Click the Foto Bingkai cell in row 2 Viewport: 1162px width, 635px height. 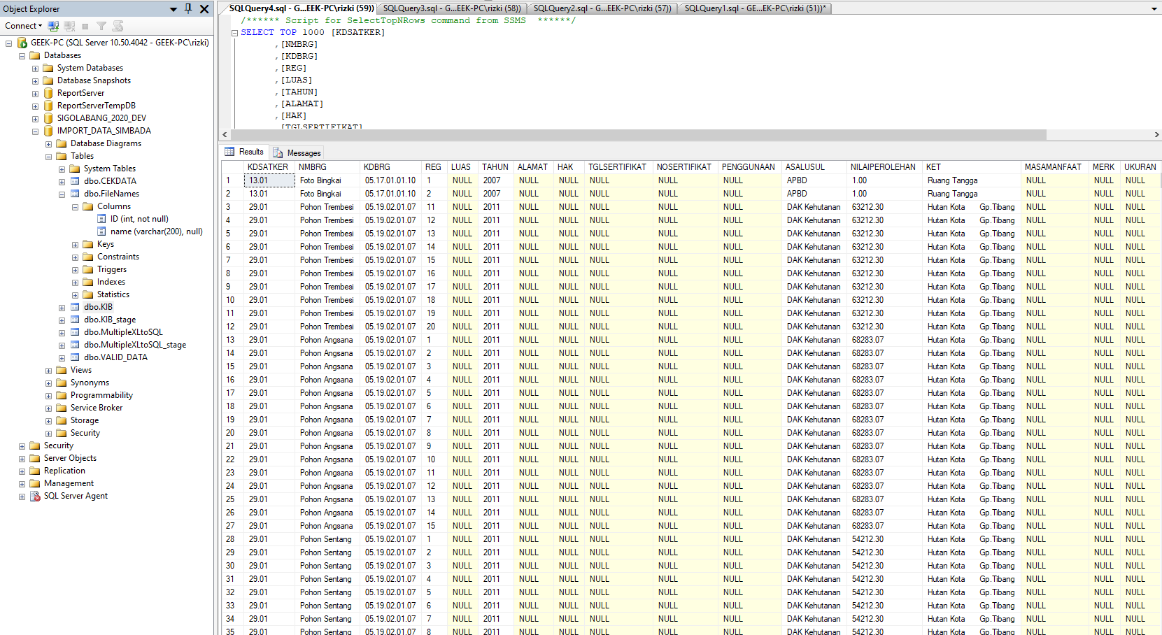click(x=327, y=194)
